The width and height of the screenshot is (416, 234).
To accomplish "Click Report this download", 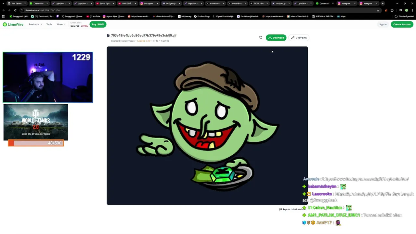I will tap(292, 209).
